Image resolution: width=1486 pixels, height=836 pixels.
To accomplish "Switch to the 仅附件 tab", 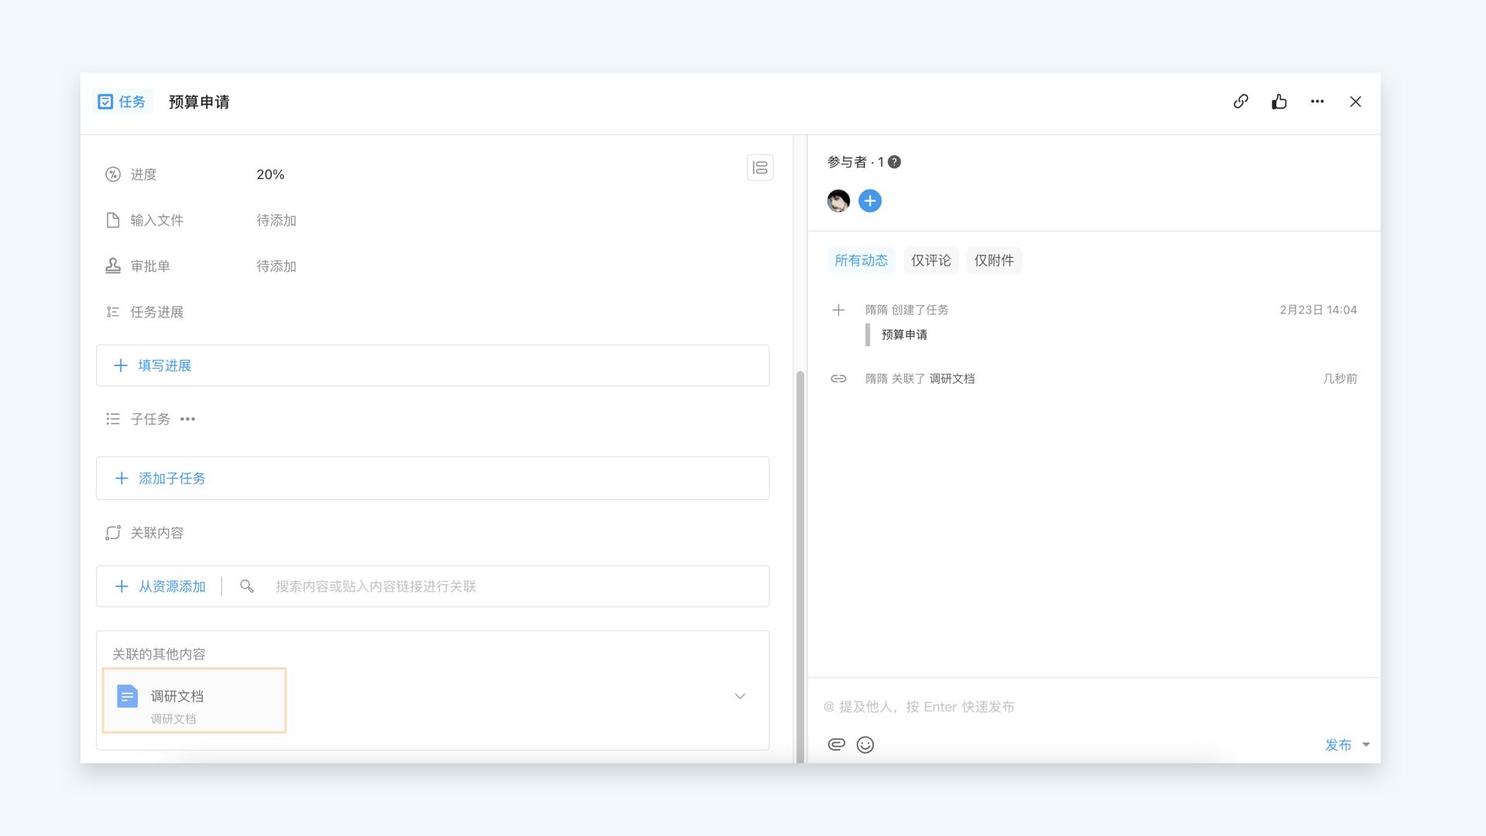I will click(x=994, y=260).
